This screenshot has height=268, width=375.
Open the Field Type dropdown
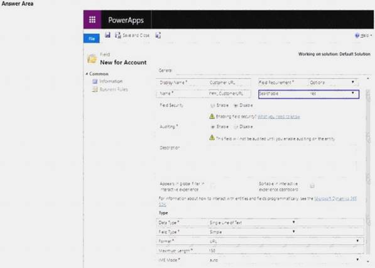coord(253,232)
